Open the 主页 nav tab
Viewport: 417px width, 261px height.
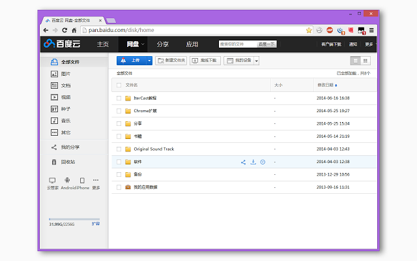(103, 44)
